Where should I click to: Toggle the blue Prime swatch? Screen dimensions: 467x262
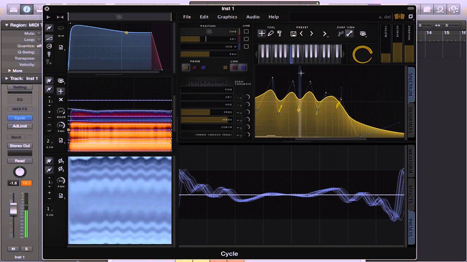tap(204, 67)
